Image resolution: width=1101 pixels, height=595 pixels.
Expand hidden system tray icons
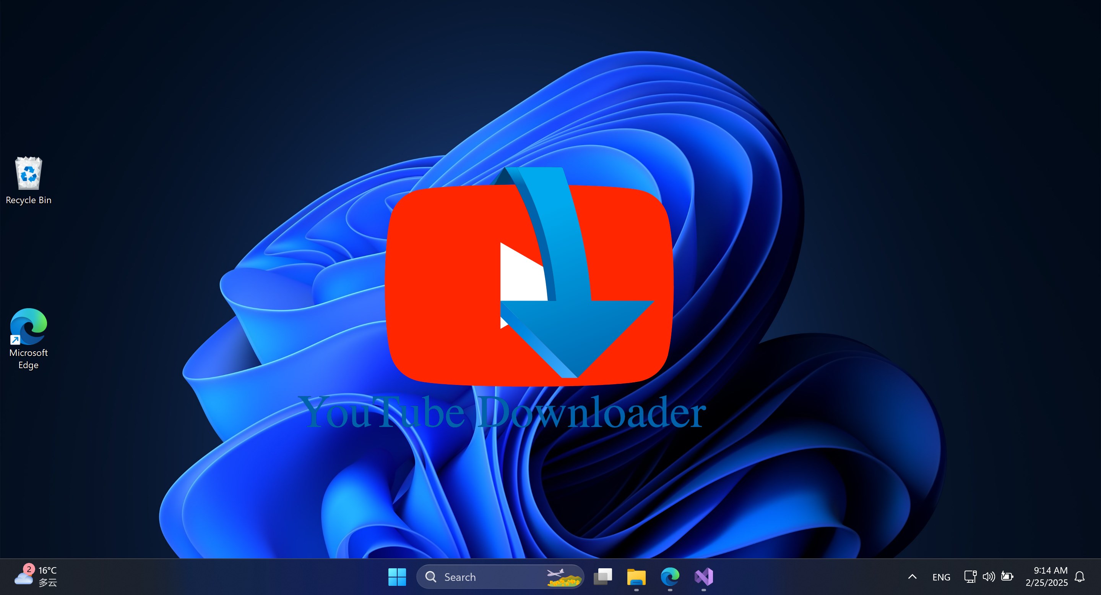pyautogui.click(x=913, y=577)
